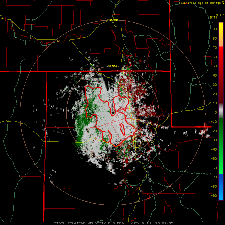Image resolution: width=225 pixels, height=225 pixels.
Task: Select the 50 value on velocity scale
Action: pos(215,66)
